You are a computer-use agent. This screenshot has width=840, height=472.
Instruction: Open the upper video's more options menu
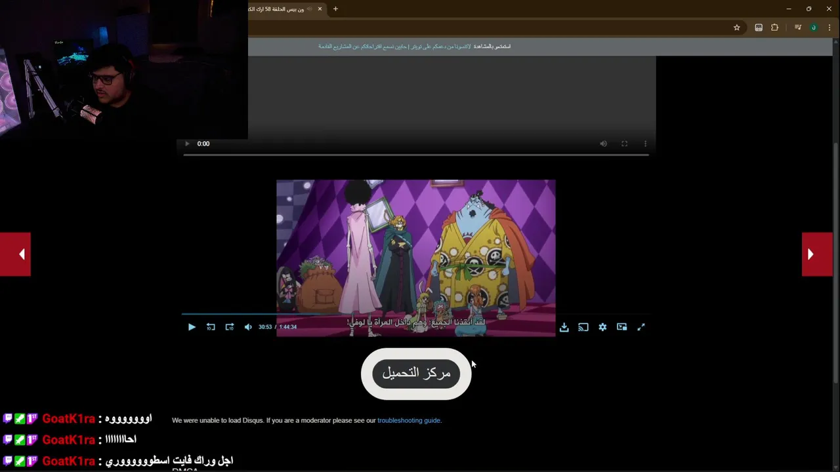[x=645, y=144]
